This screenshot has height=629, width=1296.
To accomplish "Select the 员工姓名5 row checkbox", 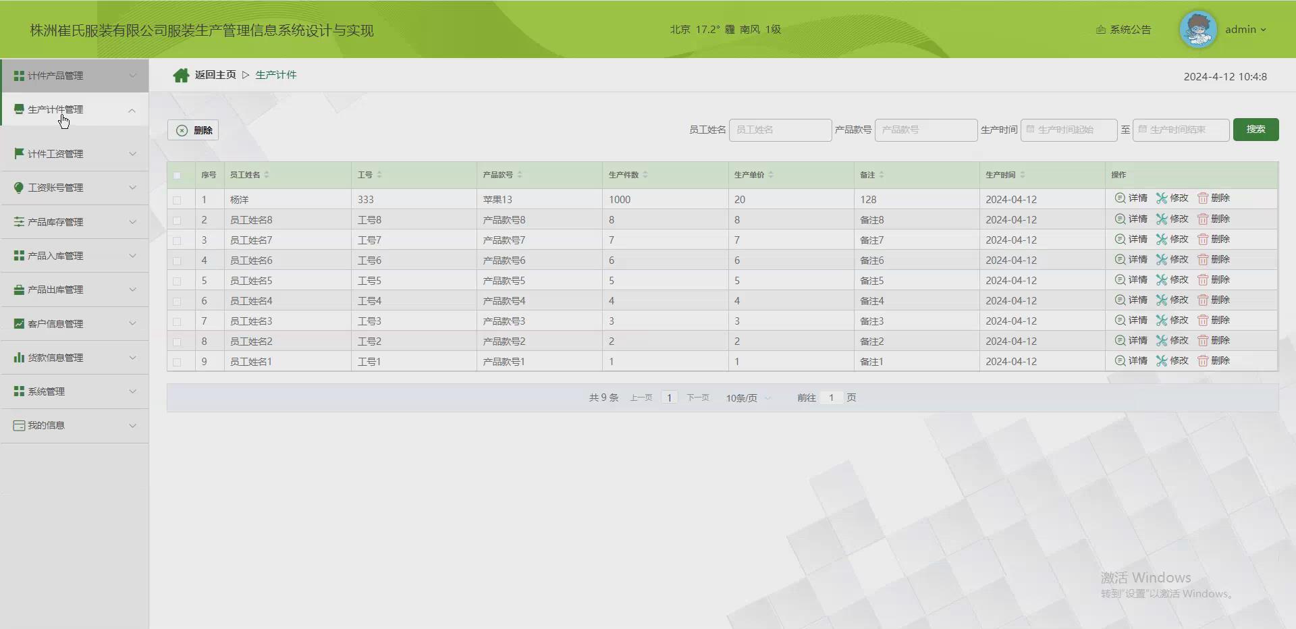I will pyautogui.click(x=177, y=281).
